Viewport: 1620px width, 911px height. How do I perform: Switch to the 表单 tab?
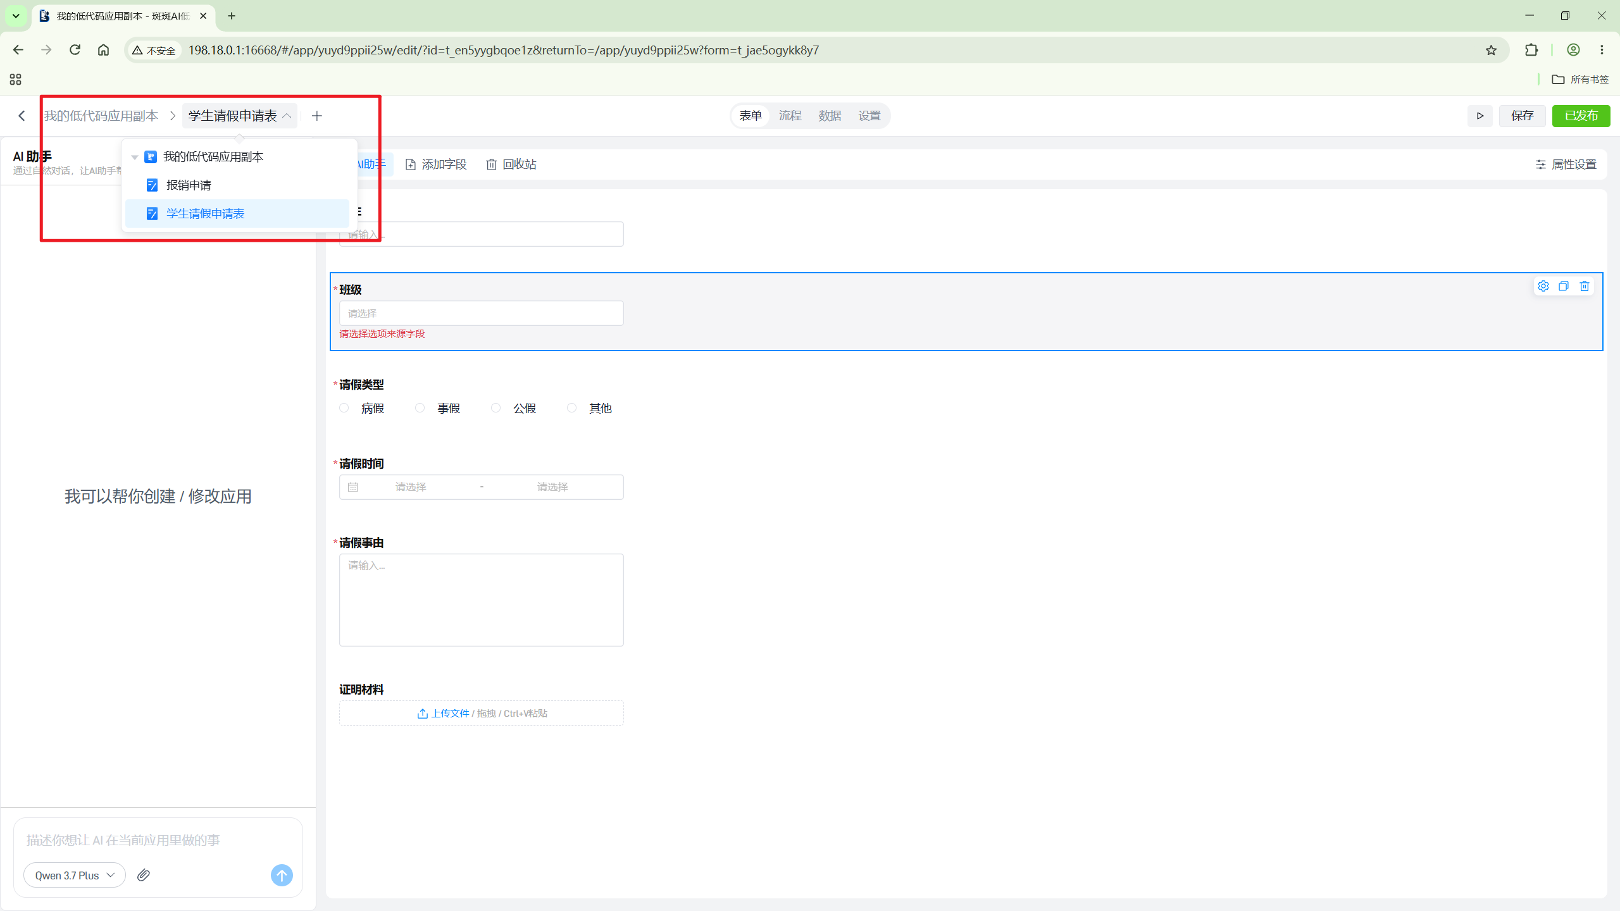click(x=751, y=116)
